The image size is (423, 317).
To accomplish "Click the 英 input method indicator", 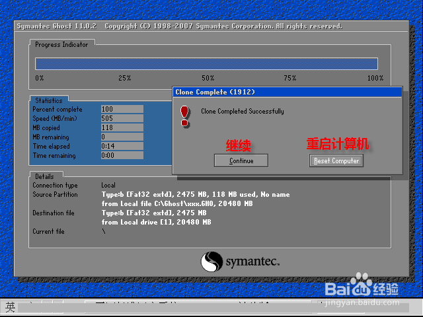I will pyautogui.click(x=11, y=307).
